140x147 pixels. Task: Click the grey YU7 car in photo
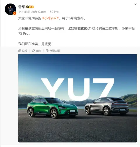(107, 106)
